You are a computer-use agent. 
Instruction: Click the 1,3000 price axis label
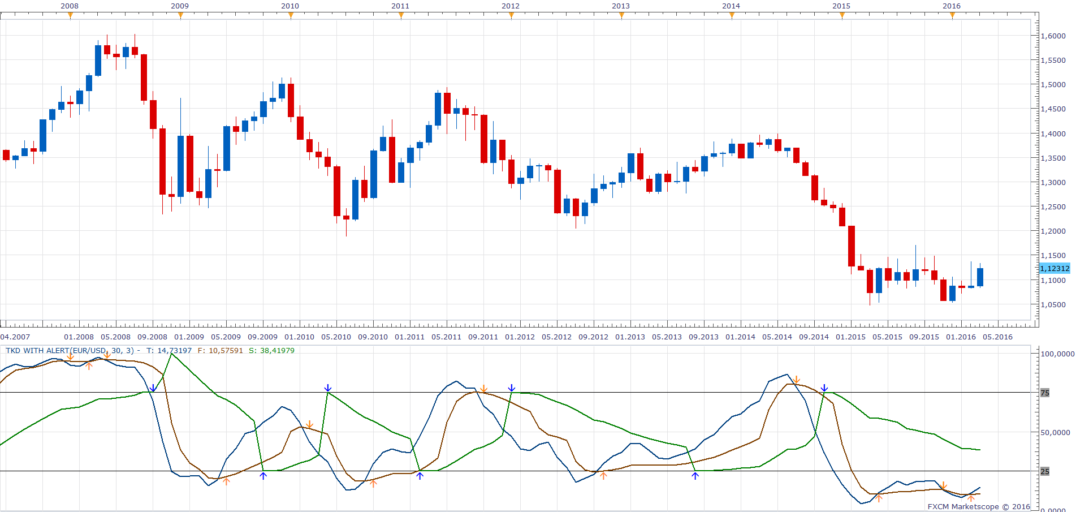pos(1053,183)
